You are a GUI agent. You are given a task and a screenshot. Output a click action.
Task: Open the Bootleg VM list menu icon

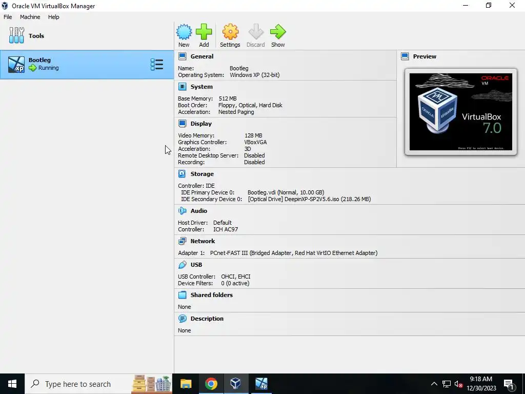tap(157, 64)
